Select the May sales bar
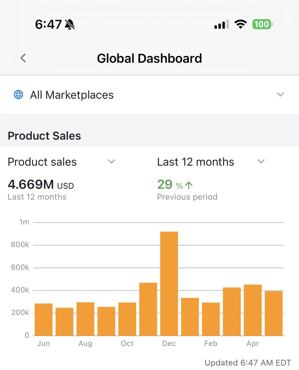 [274, 314]
